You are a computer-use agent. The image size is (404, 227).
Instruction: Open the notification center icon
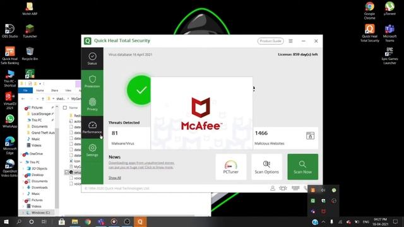coord(396,221)
